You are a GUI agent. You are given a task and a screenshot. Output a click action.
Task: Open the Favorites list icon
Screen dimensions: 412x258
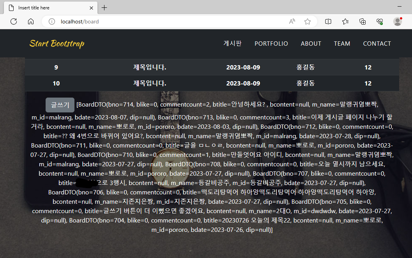[345, 21]
